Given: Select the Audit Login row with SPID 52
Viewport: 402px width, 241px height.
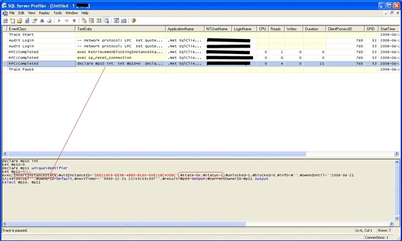Looking at the screenshot, I should pos(201,40).
